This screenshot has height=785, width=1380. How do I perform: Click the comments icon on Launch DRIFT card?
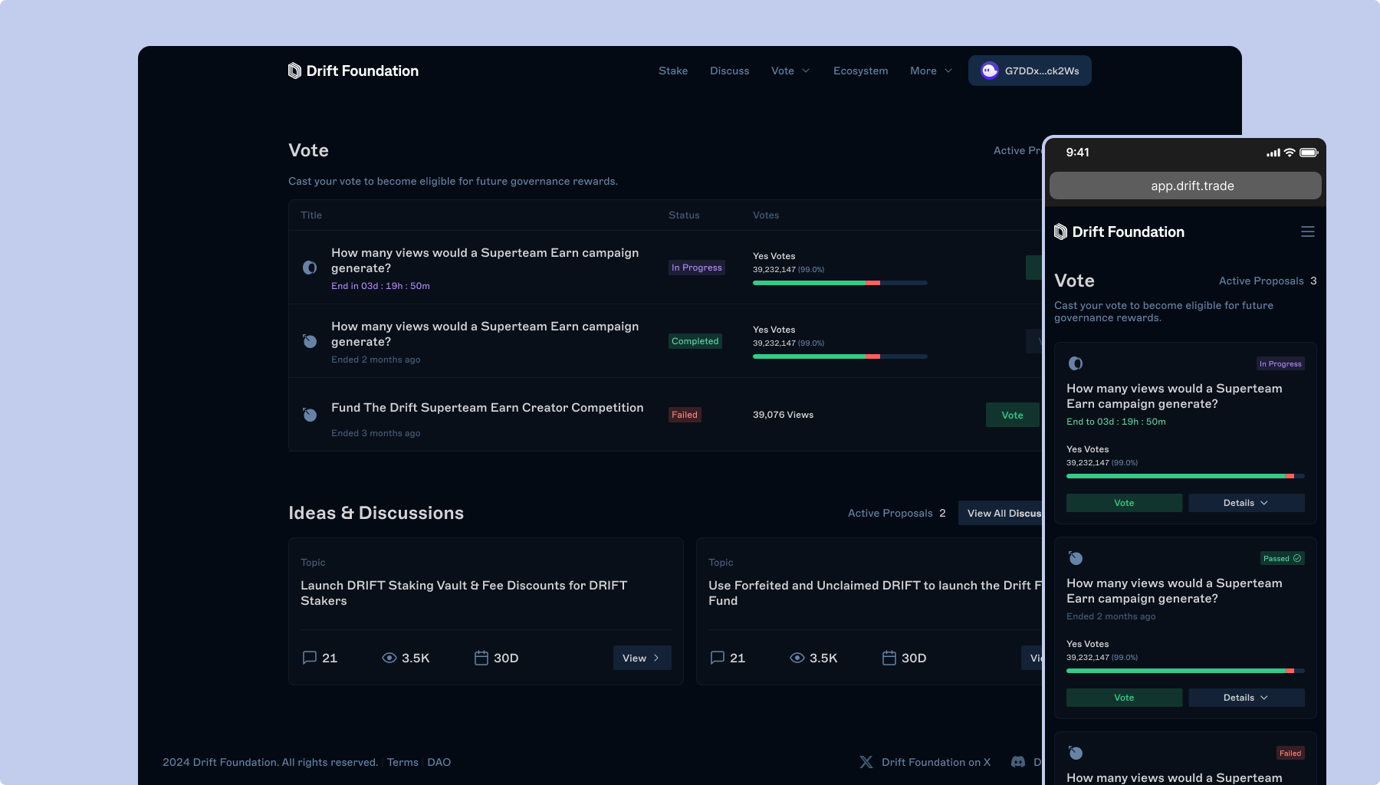click(310, 658)
